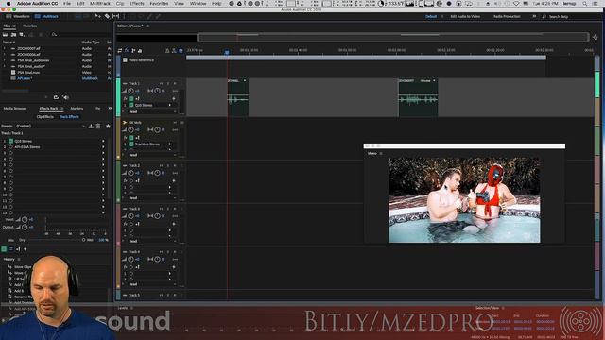Screen dimensions: 605x340
Task: Adjust Track 2 volume knob
Action: point(131,173)
